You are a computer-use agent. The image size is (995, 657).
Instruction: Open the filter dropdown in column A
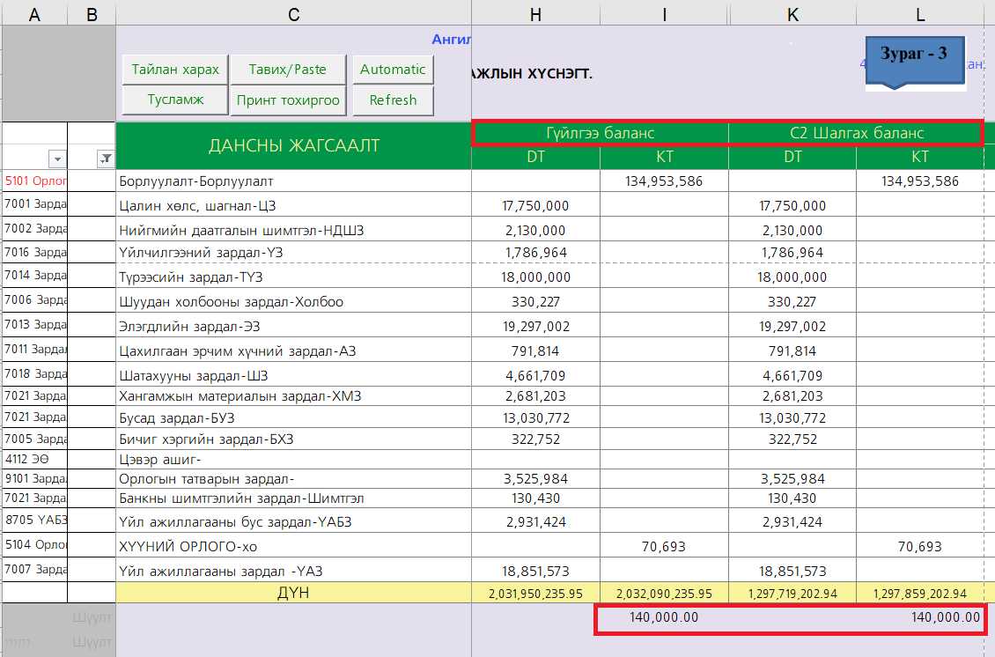[57, 159]
